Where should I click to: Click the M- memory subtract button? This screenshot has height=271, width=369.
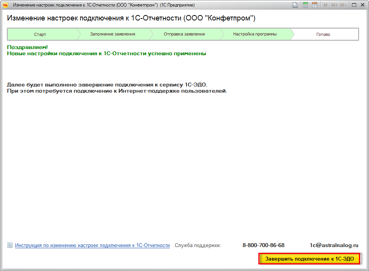[x=343, y=5]
